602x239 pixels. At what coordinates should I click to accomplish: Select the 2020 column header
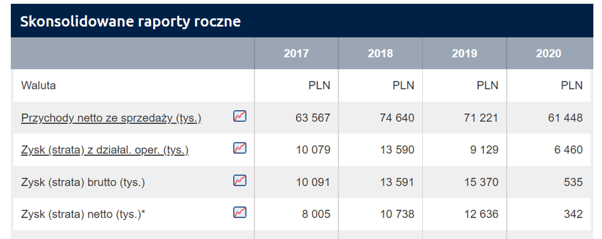[x=549, y=53]
